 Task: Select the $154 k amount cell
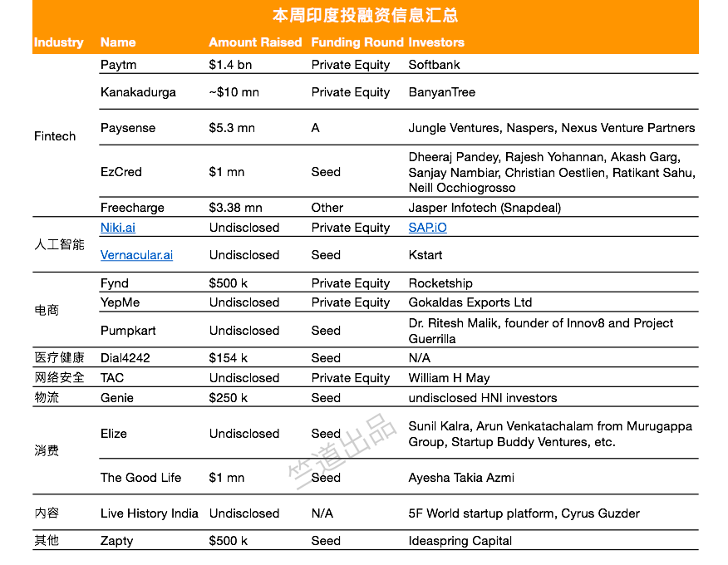[x=228, y=358]
